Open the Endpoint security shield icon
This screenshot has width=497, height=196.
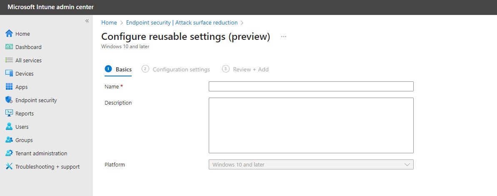(9, 100)
